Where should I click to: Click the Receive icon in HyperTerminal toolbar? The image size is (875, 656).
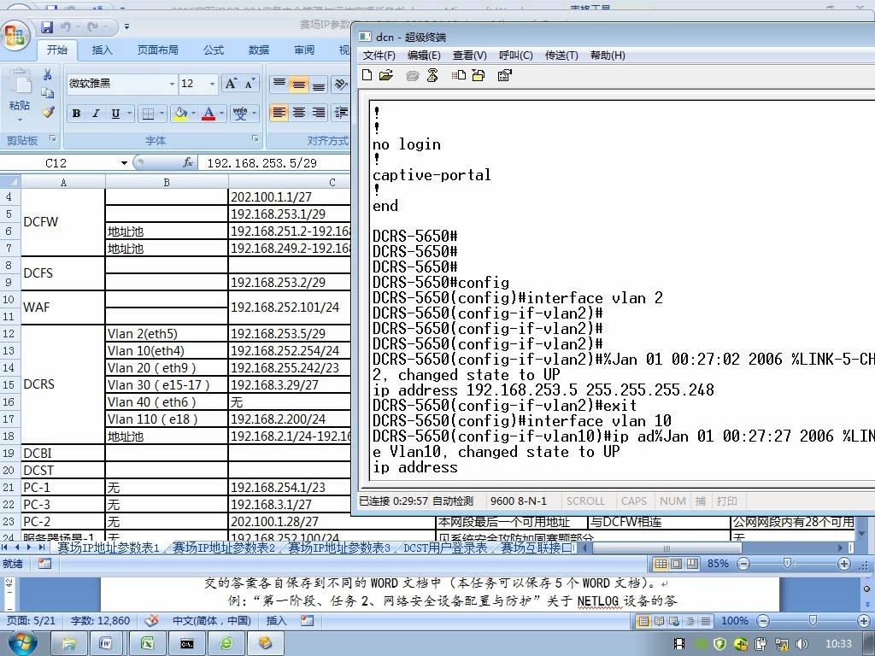pos(479,75)
